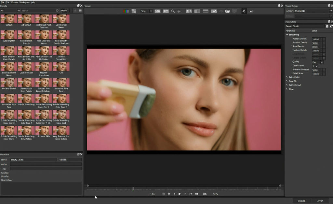The width and height of the screenshot is (333, 204).
Task: Show the histogram in the viewer
Action: tap(251, 11)
